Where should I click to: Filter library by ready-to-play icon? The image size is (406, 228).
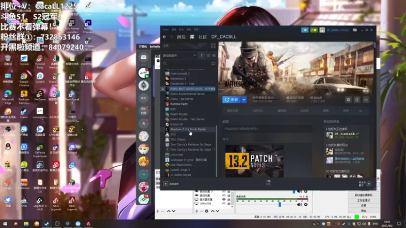214,56
